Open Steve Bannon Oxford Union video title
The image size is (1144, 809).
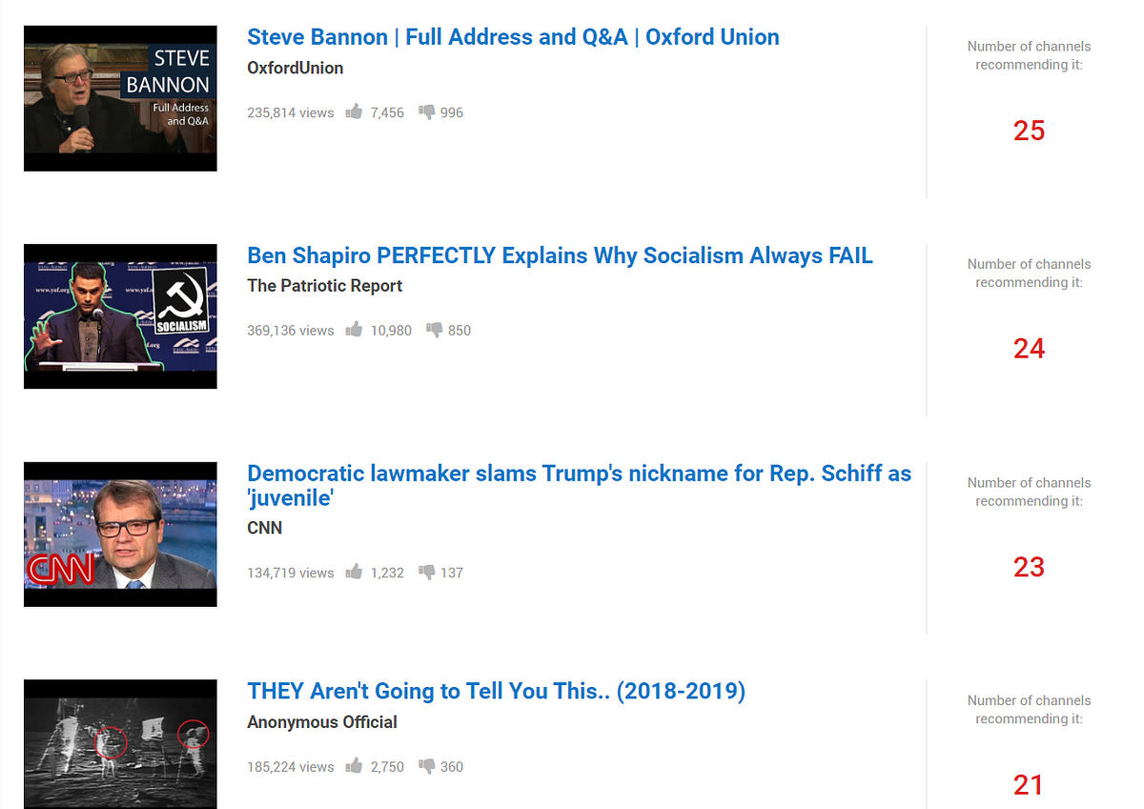point(513,37)
